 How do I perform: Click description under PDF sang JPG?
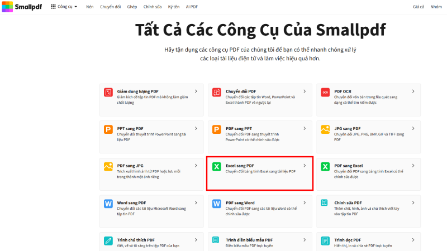pos(149,174)
